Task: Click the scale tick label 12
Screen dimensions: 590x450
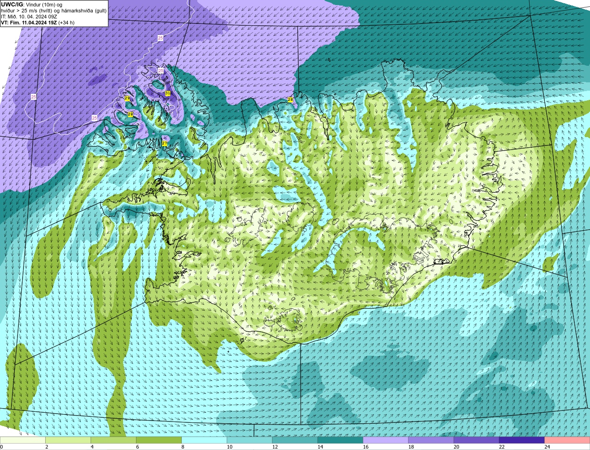Action: point(275,447)
